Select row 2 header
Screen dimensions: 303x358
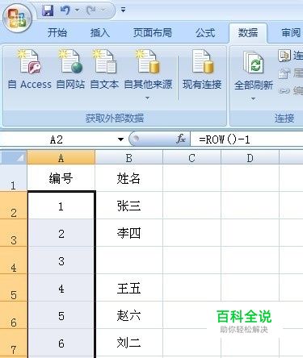14,206
